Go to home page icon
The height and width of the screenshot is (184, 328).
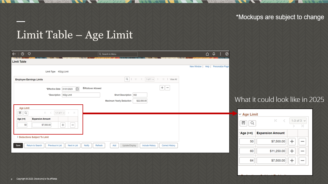[x=207, y=54]
